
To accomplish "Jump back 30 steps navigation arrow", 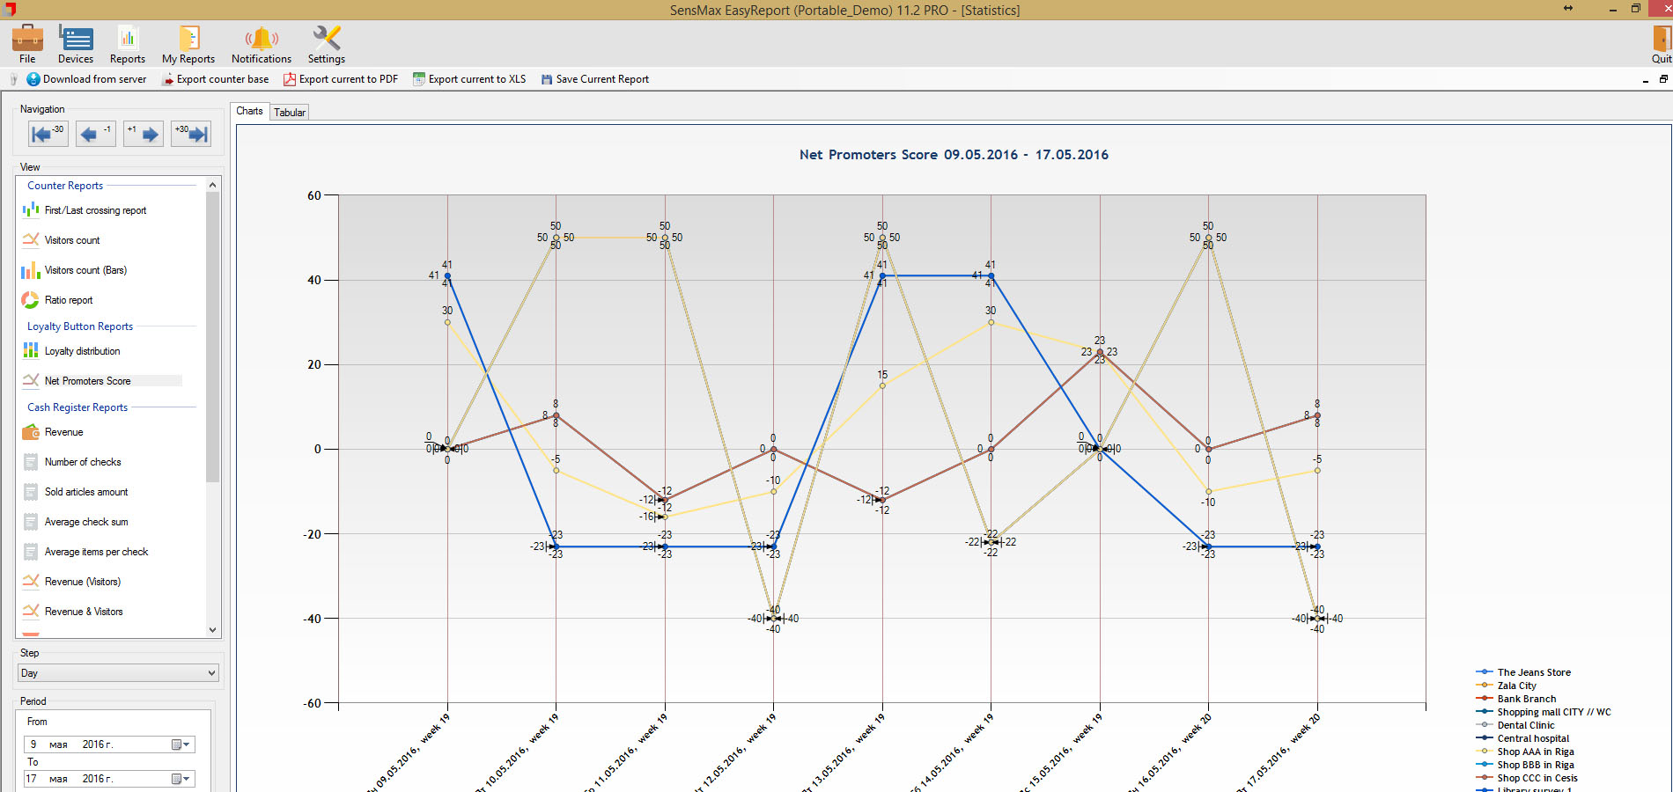I will pyautogui.click(x=47, y=134).
